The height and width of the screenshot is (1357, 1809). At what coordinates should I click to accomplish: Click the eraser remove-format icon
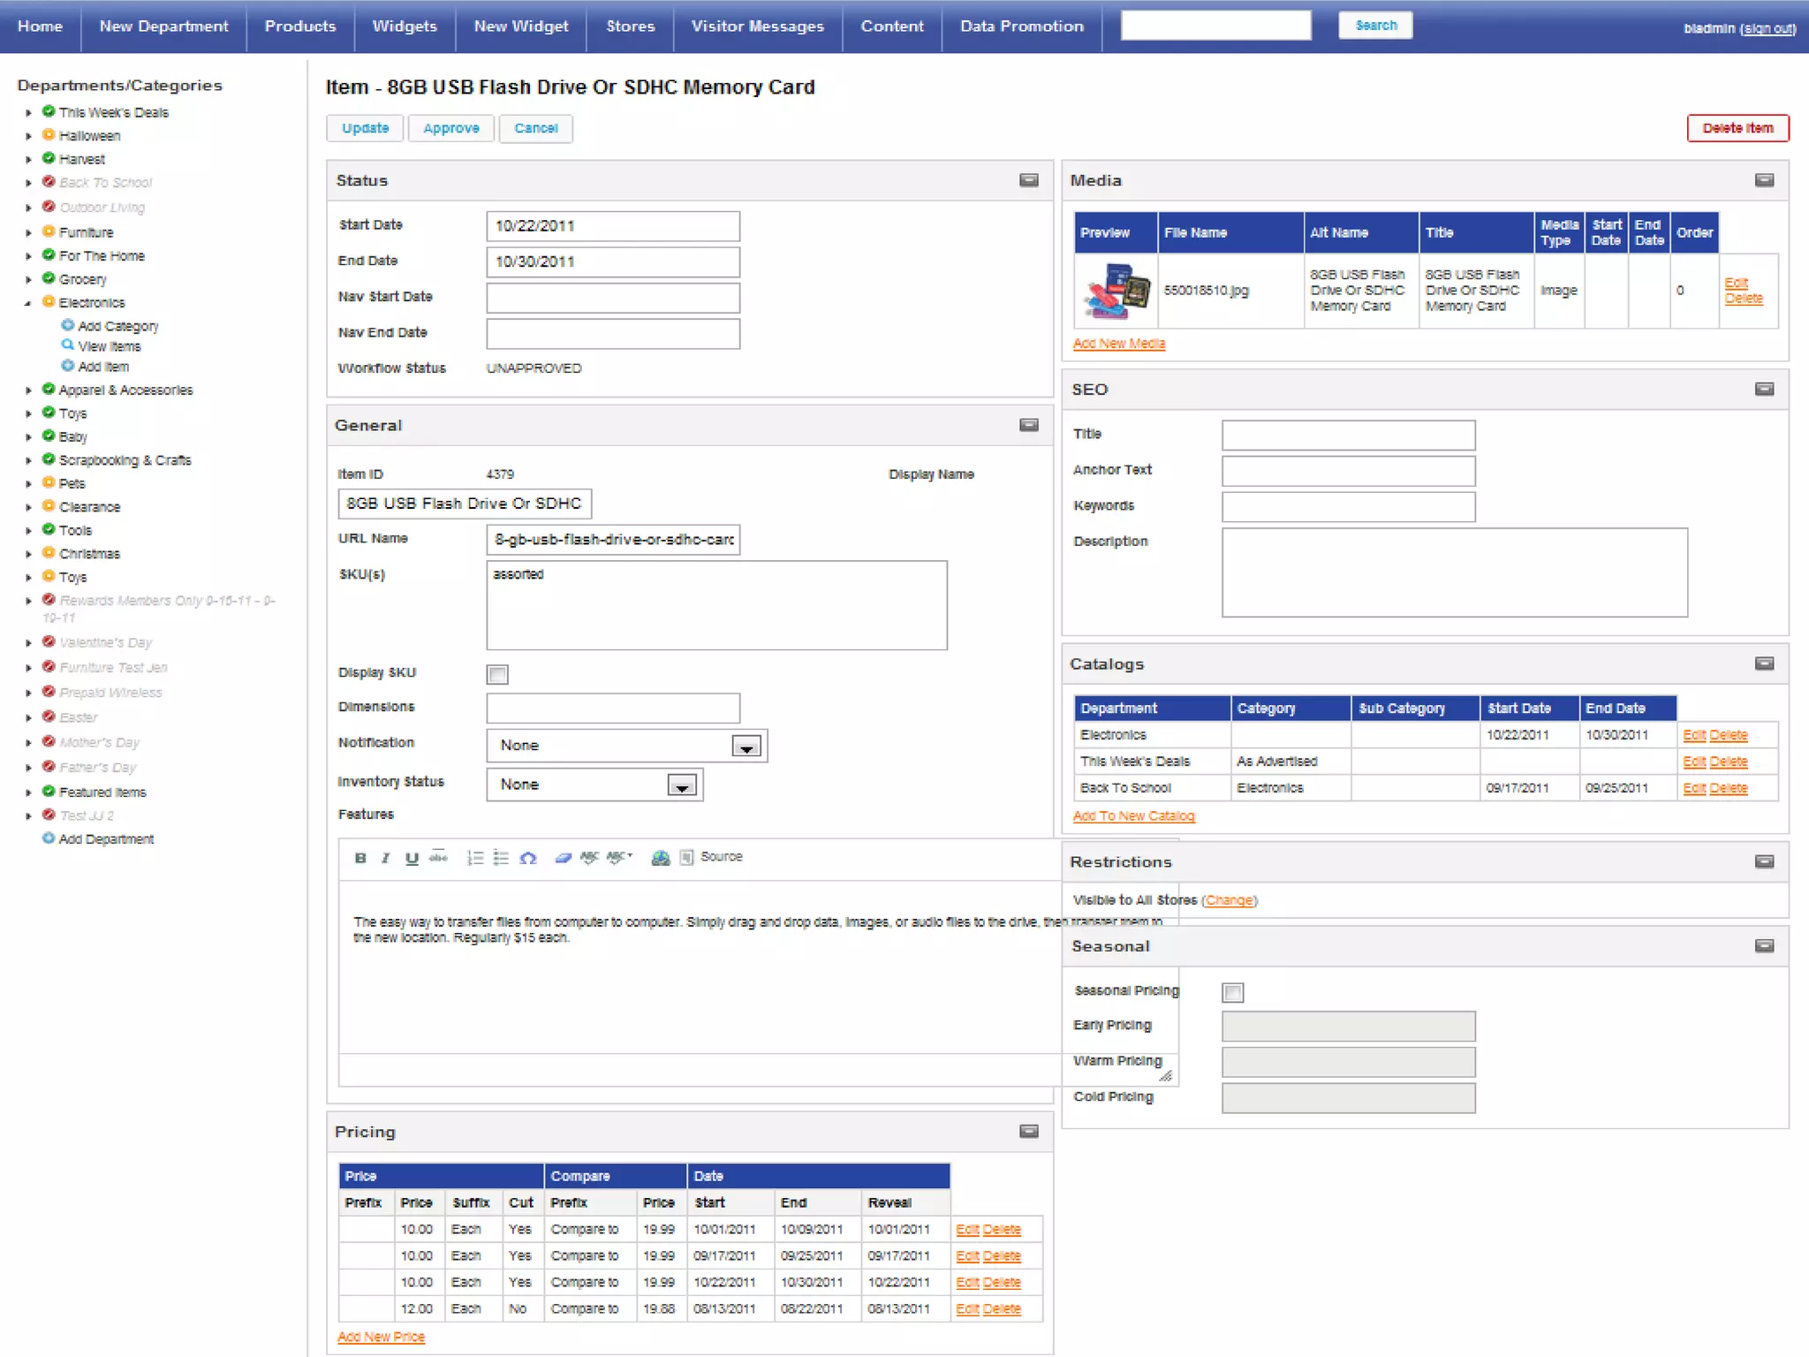(x=563, y=858)
